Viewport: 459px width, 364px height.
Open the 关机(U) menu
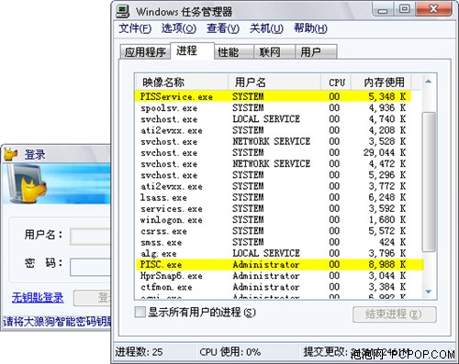266,28
